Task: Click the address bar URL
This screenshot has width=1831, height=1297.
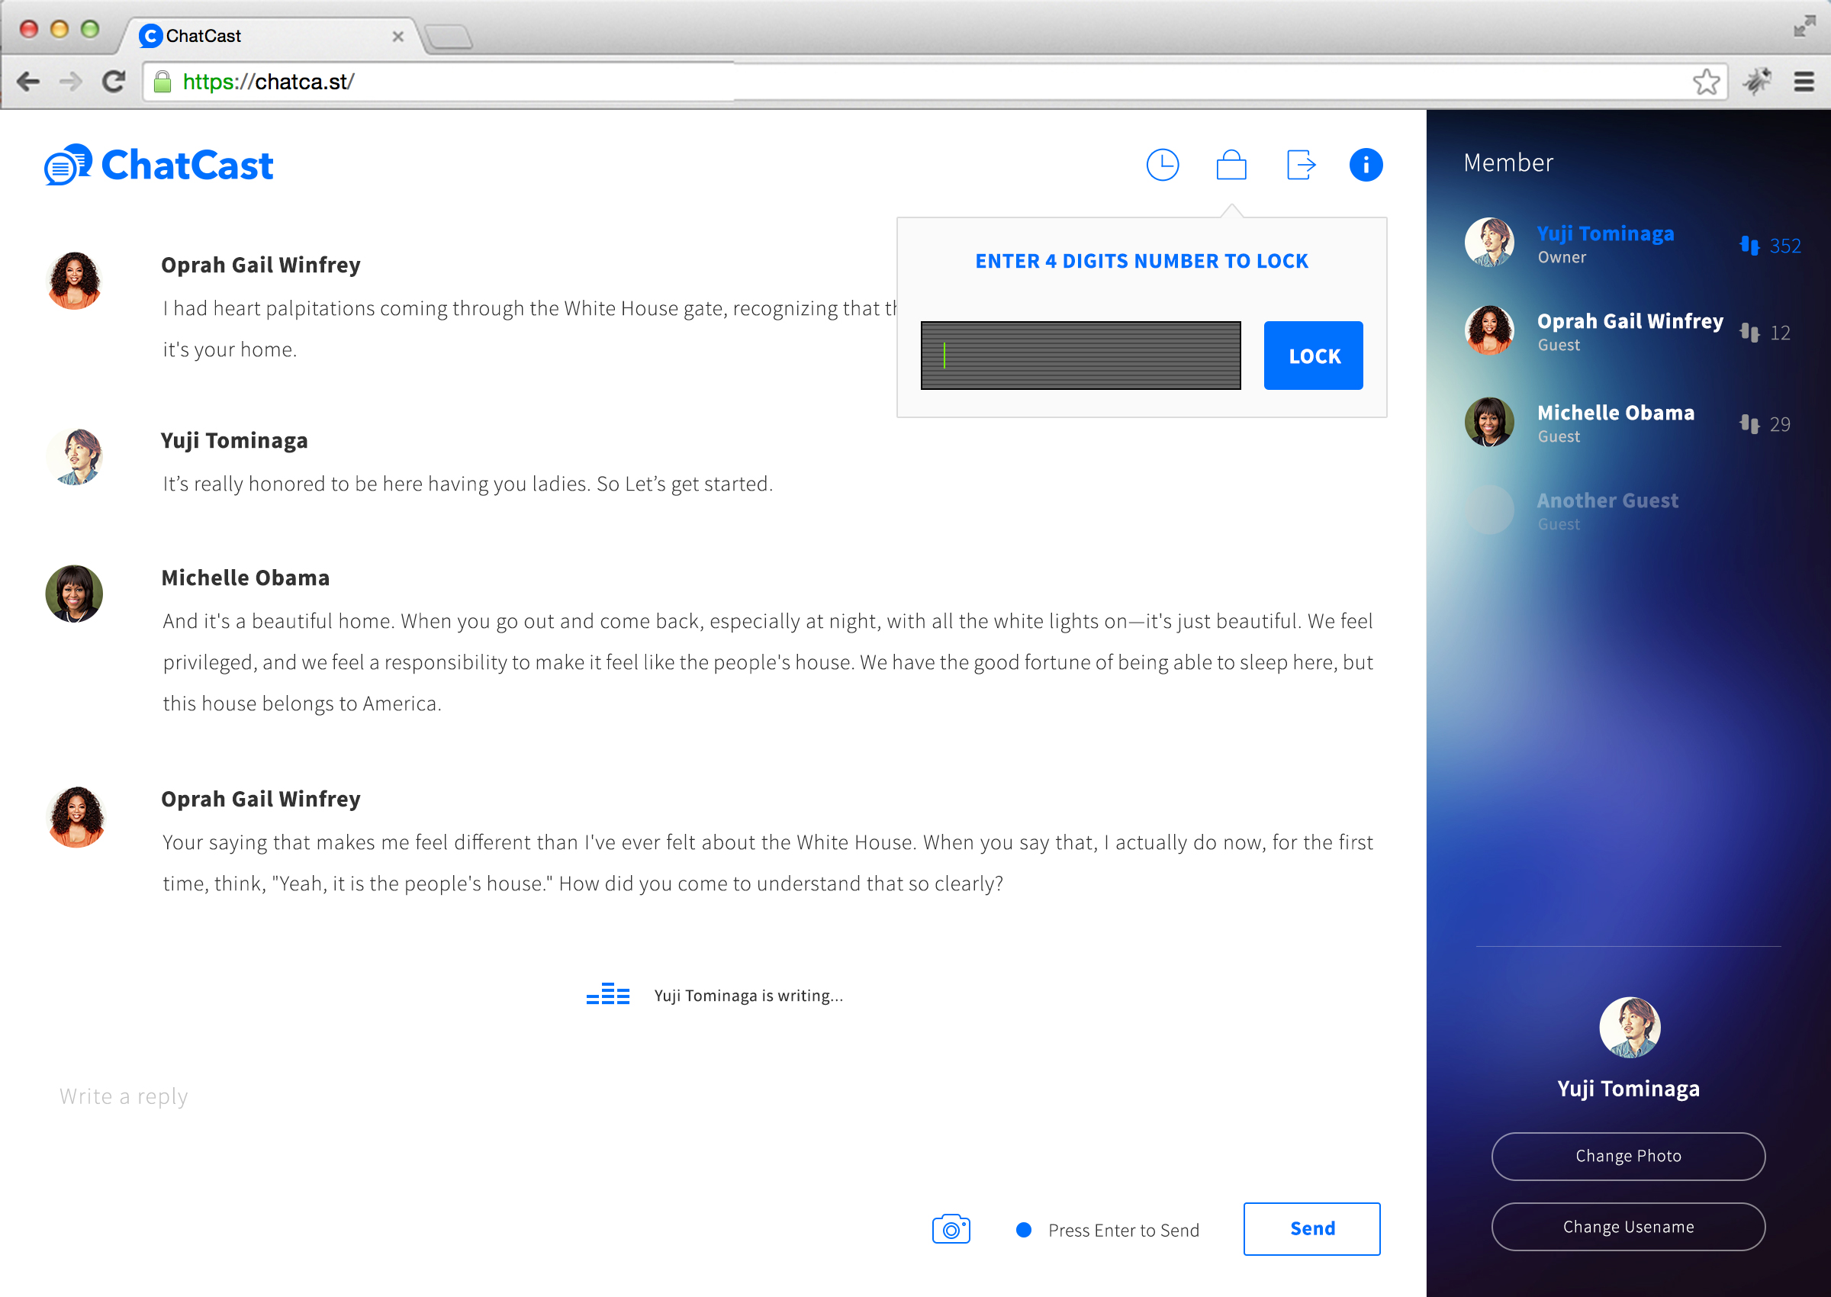Action: coord(269,82)
